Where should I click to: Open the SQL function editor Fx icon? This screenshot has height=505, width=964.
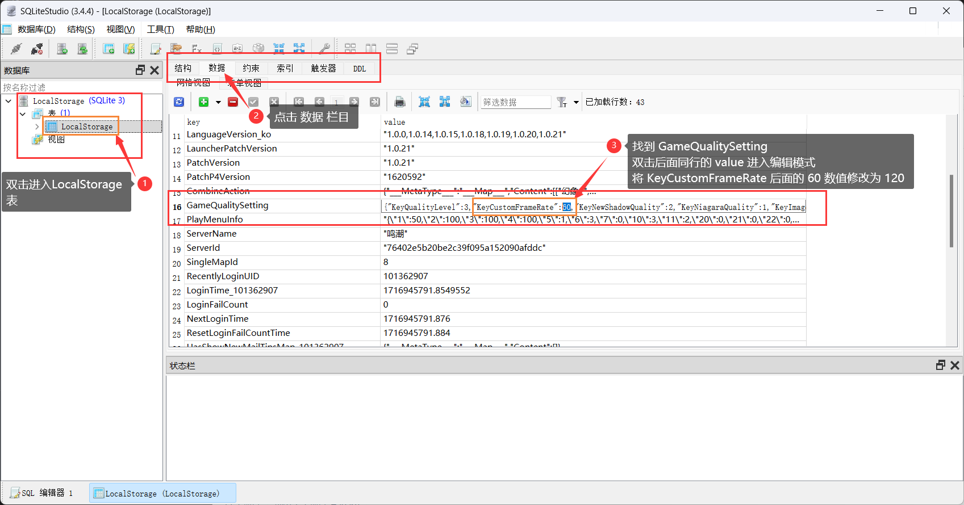point(197,49)
